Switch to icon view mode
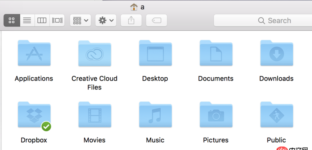This screenshot has width=312, height=150. pos(12,20)
